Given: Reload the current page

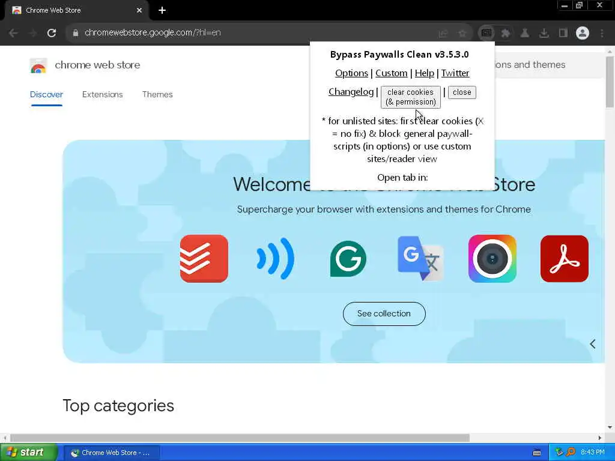Looking at the screenshot, I should pos(52,33).
